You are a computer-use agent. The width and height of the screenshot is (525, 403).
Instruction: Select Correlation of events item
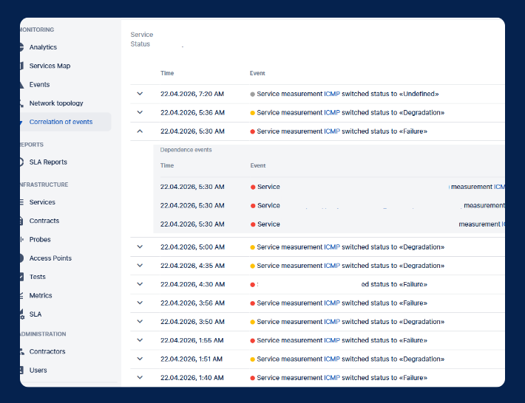click(x=61, y=122)
